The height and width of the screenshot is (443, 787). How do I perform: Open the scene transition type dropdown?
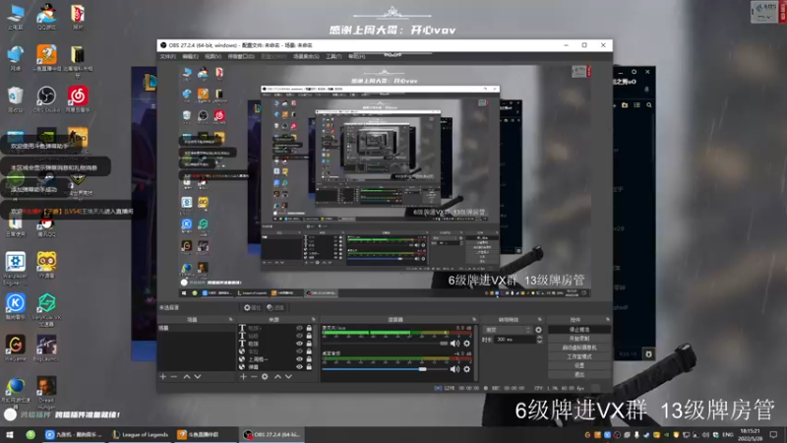(x=508, y=330)
